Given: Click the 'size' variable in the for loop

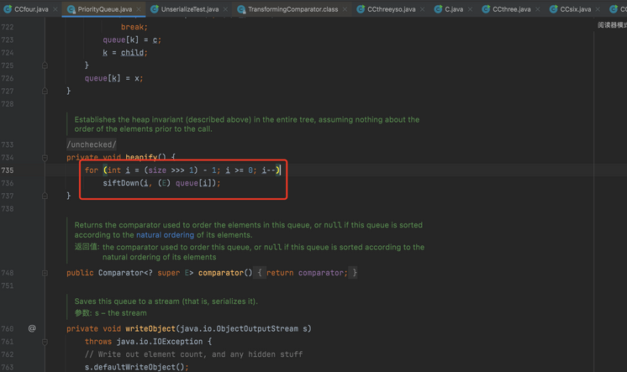Looking at the screenshot, I should [x=157, y=170].
